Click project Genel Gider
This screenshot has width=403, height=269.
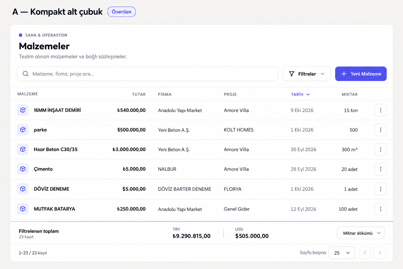[x=237, y=209]
